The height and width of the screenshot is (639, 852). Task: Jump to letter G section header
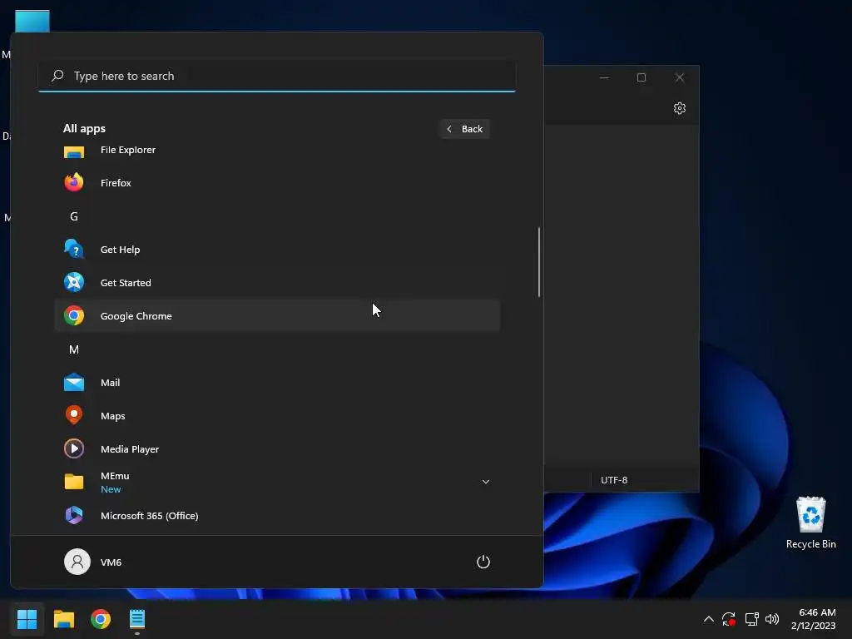[x=74, y=216]
